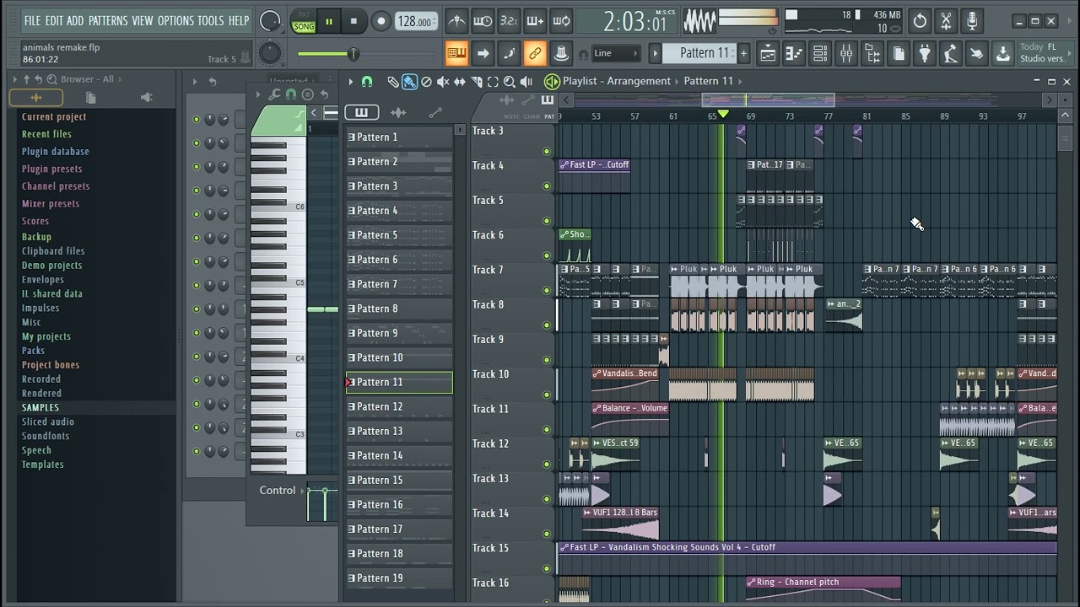Select the Slice tool in Playlist toolbar
The width and height of the screenshot is (1080, 607).
[477, 82]
